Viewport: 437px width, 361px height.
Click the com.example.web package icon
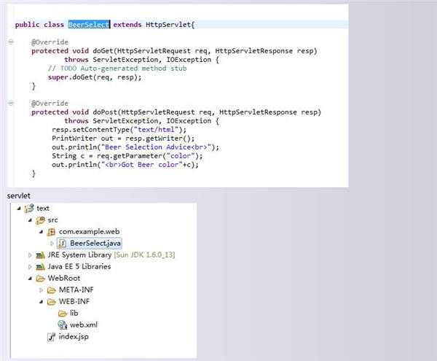click(x=51, y=232)
